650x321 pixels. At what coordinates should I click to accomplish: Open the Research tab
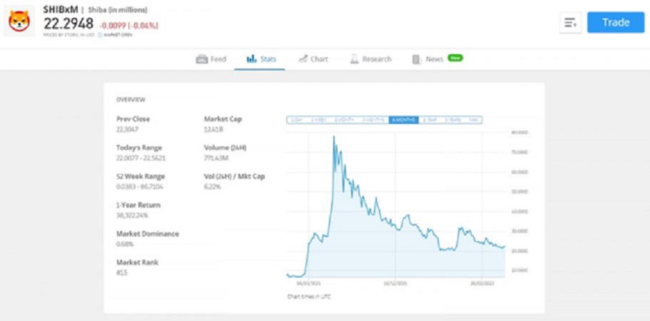pyautogui.click(x=376, y=59)
